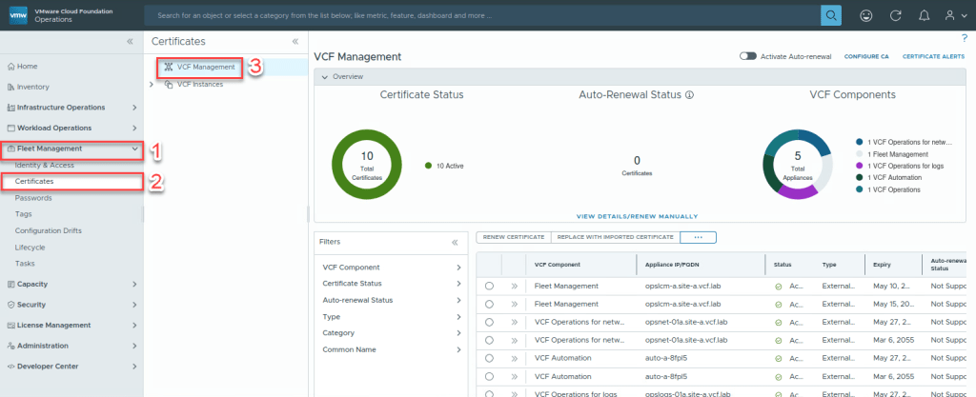Click REPLACE WITH IMPORTED CERTIFICATE button
The width and height of the screenshot is (976, 397).
click(x=615, y=237)
